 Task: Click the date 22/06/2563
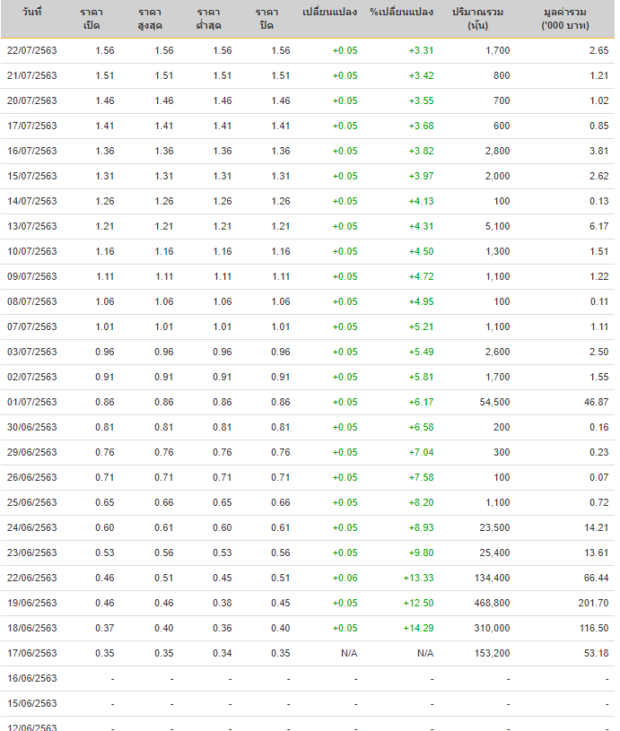coord(31,579)
